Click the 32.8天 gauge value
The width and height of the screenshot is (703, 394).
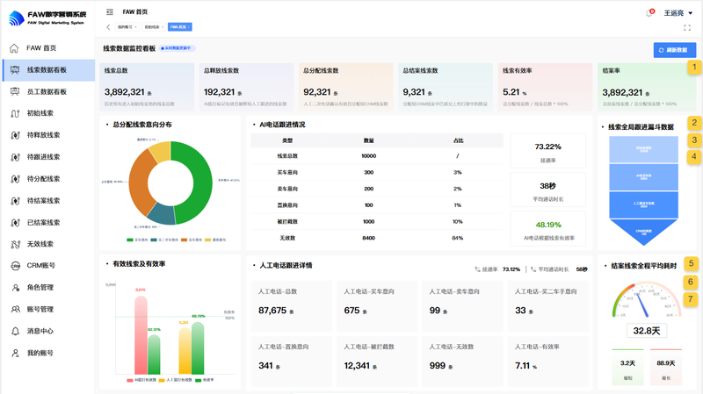[647, 331]
